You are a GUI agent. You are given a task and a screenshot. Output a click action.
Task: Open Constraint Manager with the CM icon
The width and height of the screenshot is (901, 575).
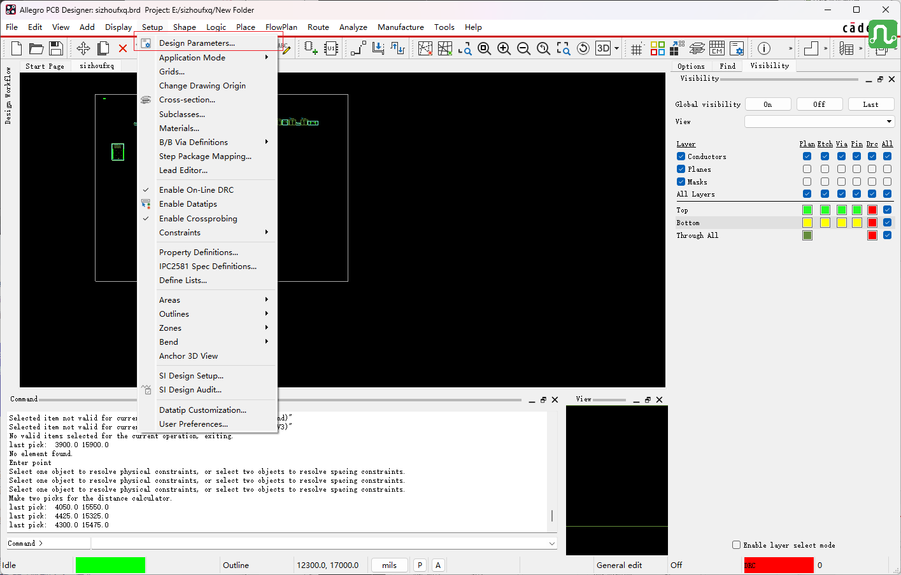(x=717, y=48)
